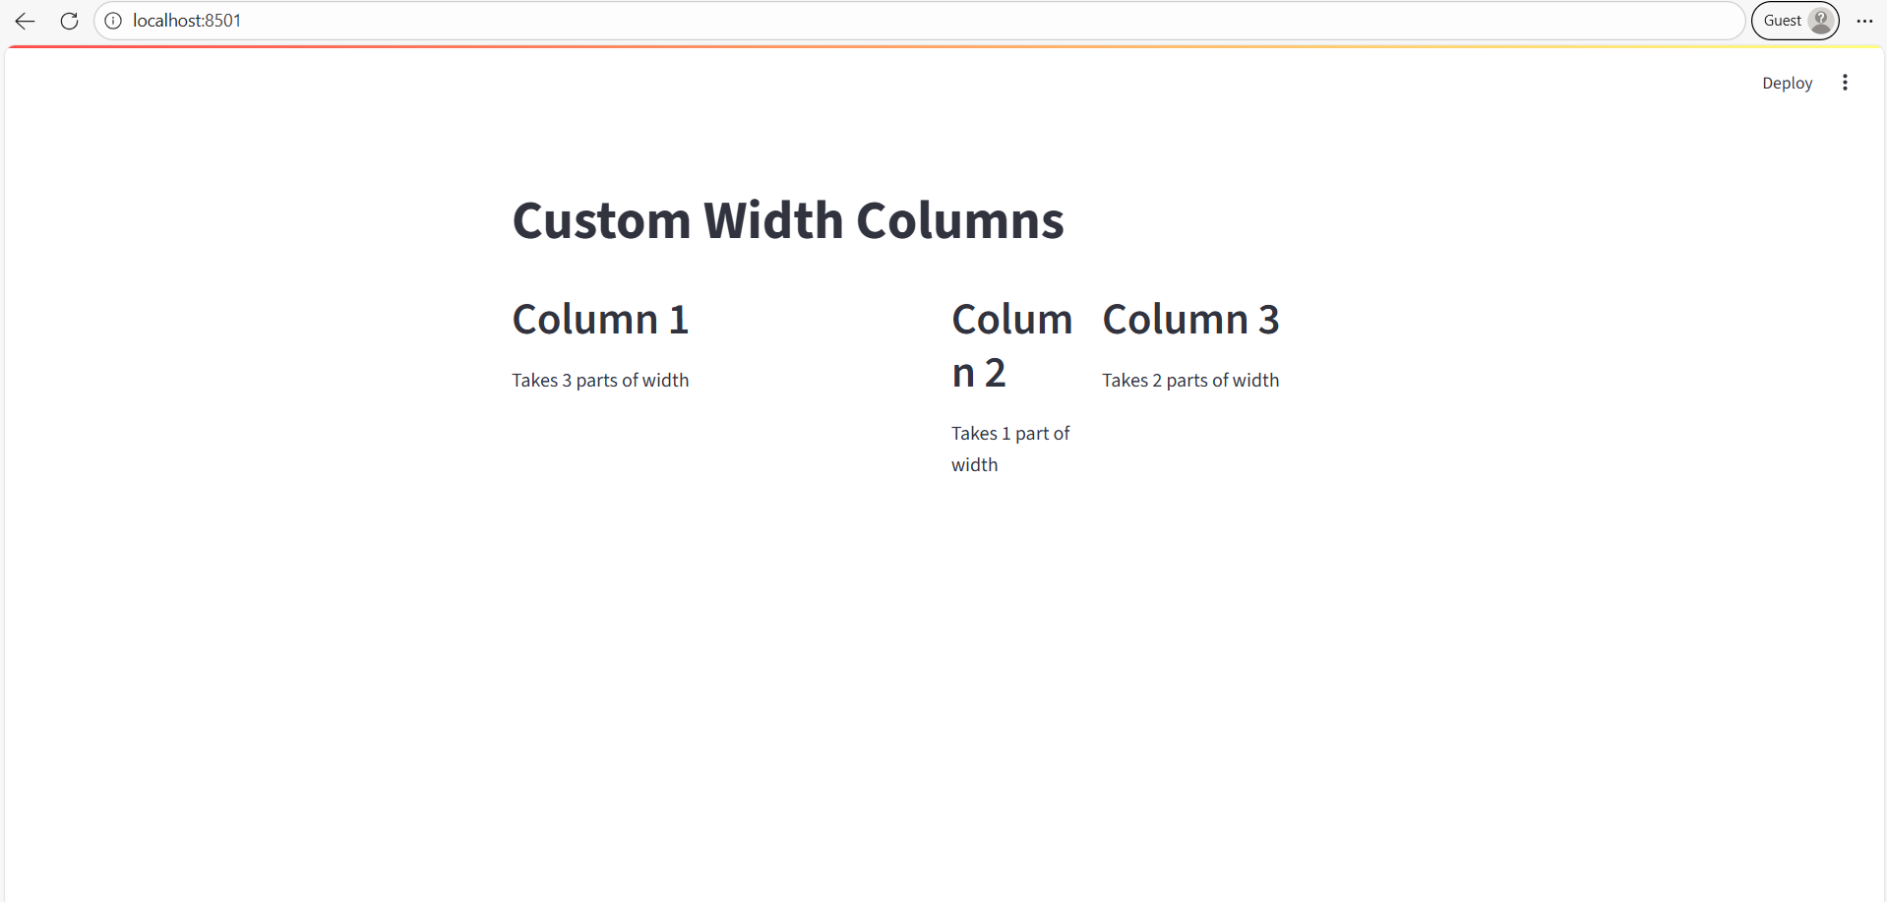Click the 'Column 3' heading
The width and height of the screenshot is (1887, 902).
coord(1190,319)
